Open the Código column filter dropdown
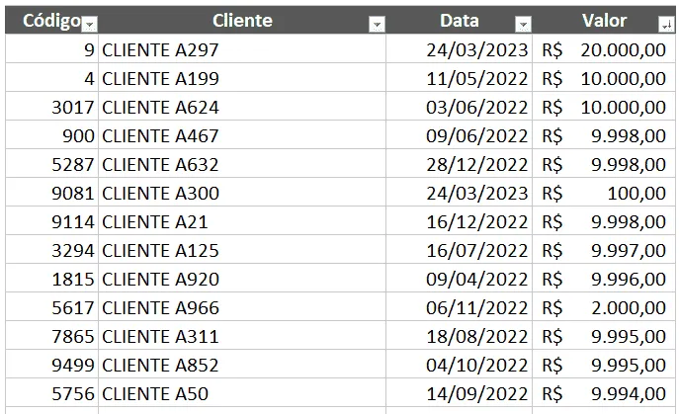This screenshot has height=414, width=679. [90, 25]
